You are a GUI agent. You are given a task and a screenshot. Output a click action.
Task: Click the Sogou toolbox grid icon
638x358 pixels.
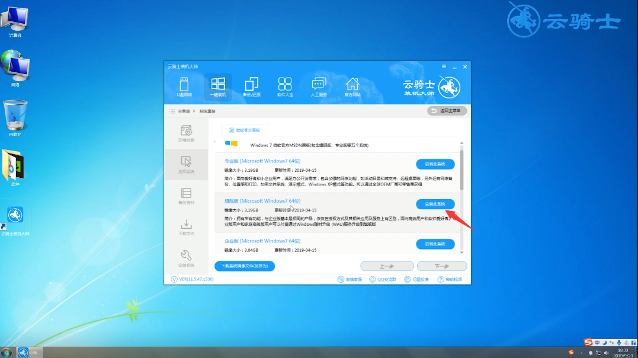pos(633,343)
